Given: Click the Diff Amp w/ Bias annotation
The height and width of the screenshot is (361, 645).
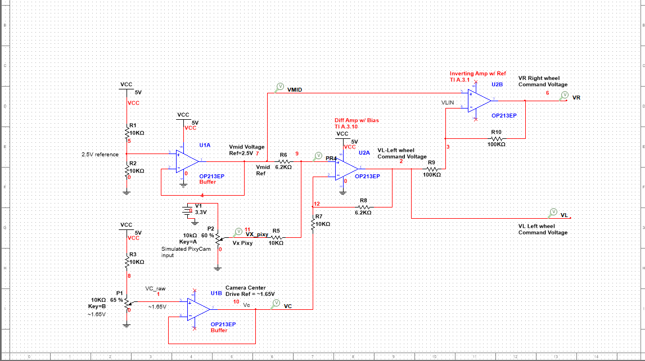Looking at the screenshot, I should click(x=355, y=120).
